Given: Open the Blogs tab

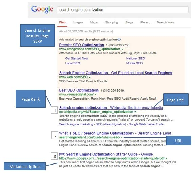Looking at the screenshot, I should 129,22.
